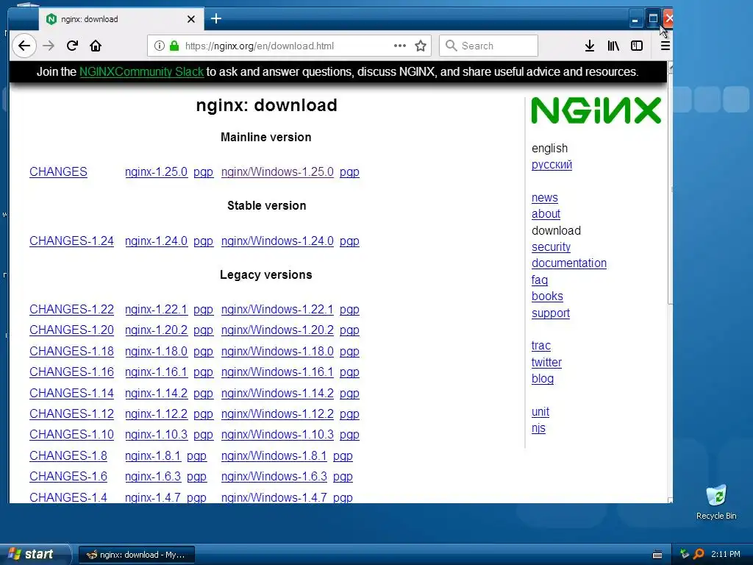The height and width of the screenshot is (565, 753).
Task: Switch to русский language
Action: pos(552,164)
